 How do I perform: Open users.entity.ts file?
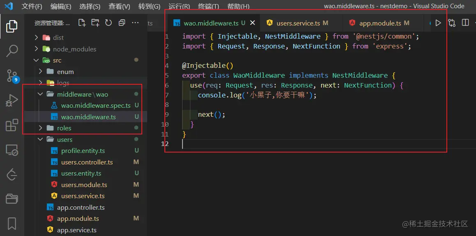[x=81, y=174]
